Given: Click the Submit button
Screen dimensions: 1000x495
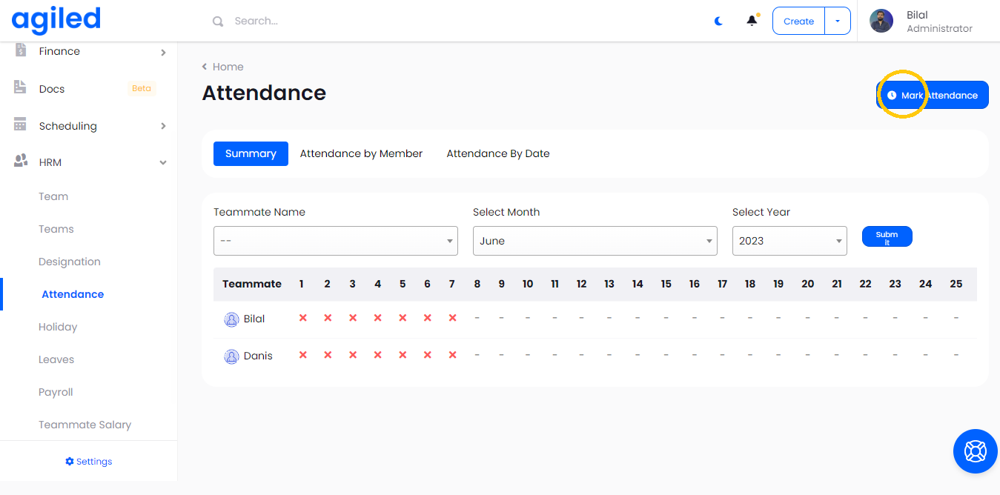Looking at the screenshot, I should (x=887, y=237).
